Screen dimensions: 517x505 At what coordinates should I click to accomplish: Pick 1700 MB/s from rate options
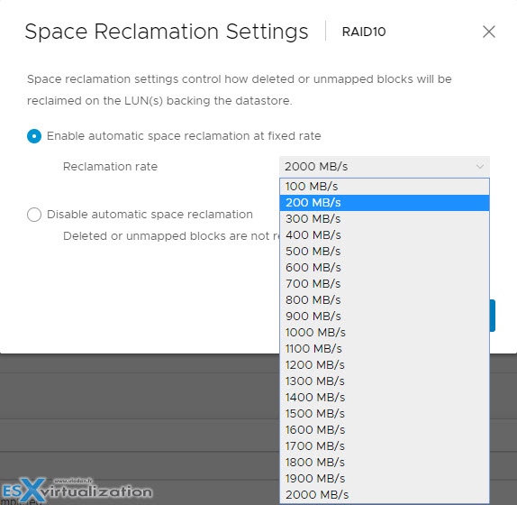pyautogui.click(x=385, y=446)
